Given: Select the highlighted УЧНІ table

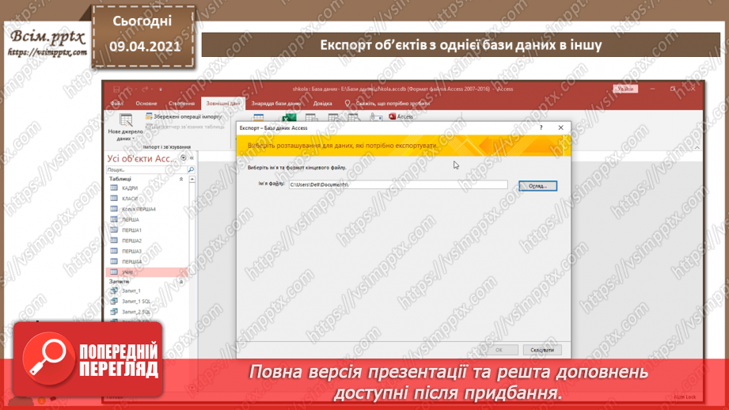Looking at the screenshot, I should [x=146, y=272].
